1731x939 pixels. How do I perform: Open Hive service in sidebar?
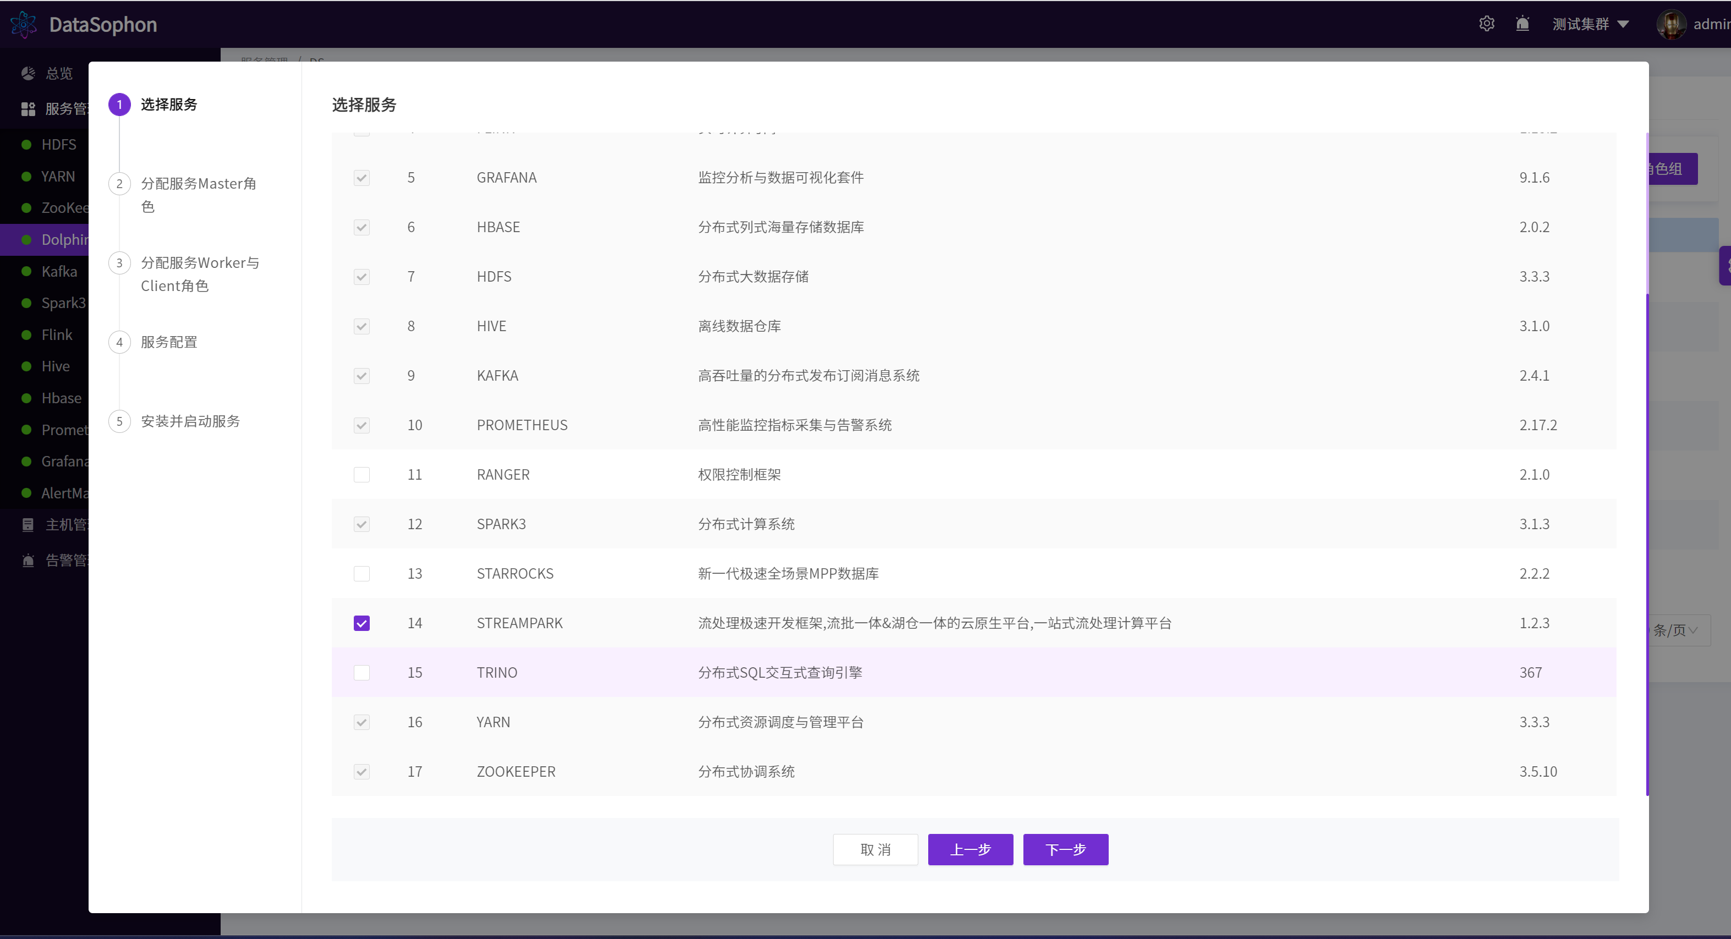pyautogui.click(x=56, y=366)
